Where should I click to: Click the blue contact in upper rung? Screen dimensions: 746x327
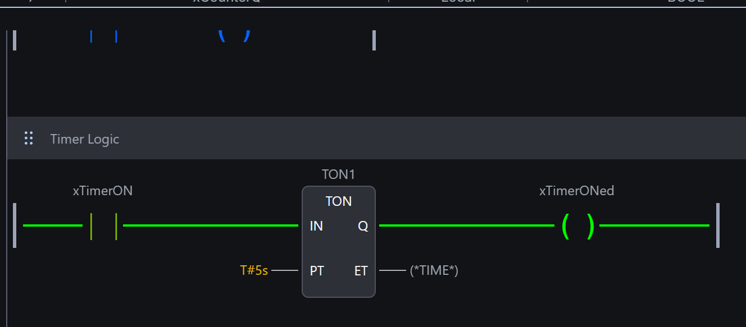point(103,37)
